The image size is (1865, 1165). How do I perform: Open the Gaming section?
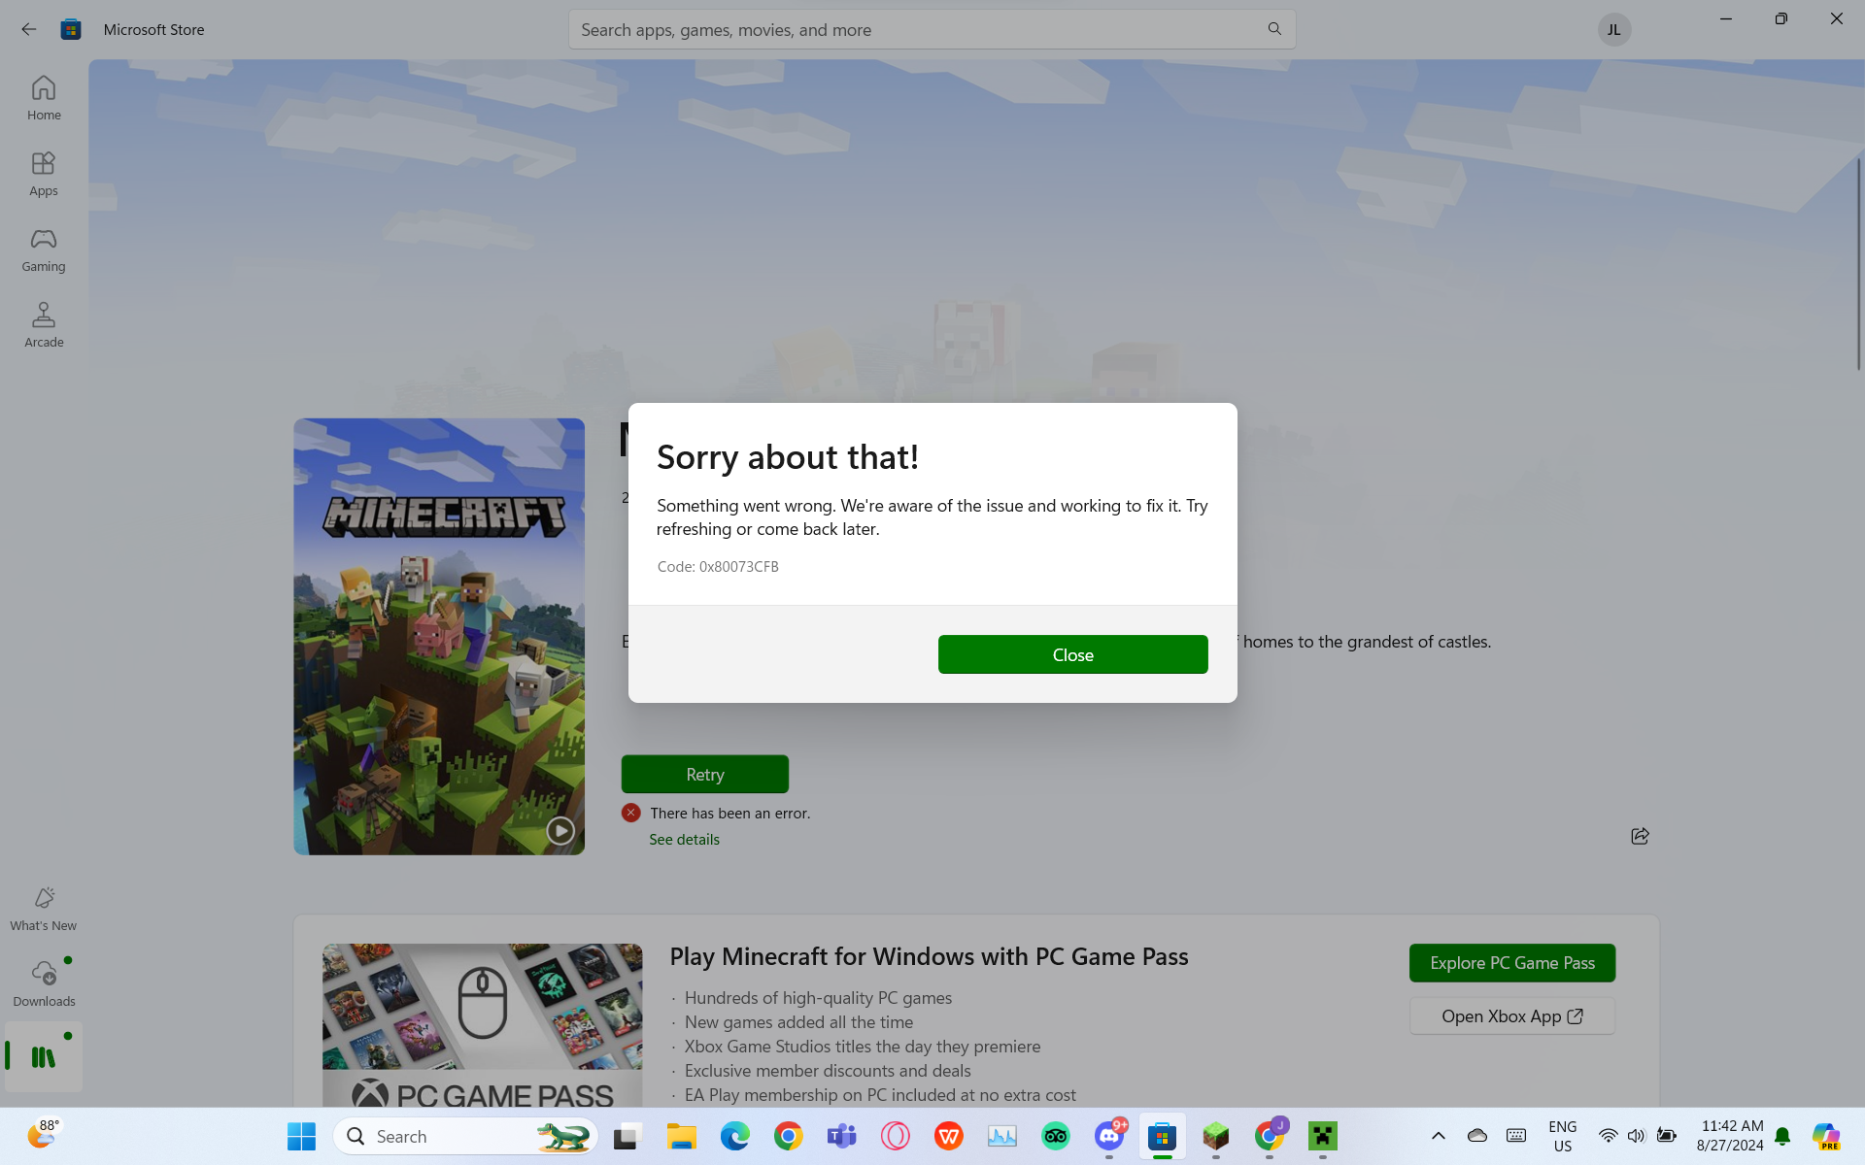coord(44,250)
